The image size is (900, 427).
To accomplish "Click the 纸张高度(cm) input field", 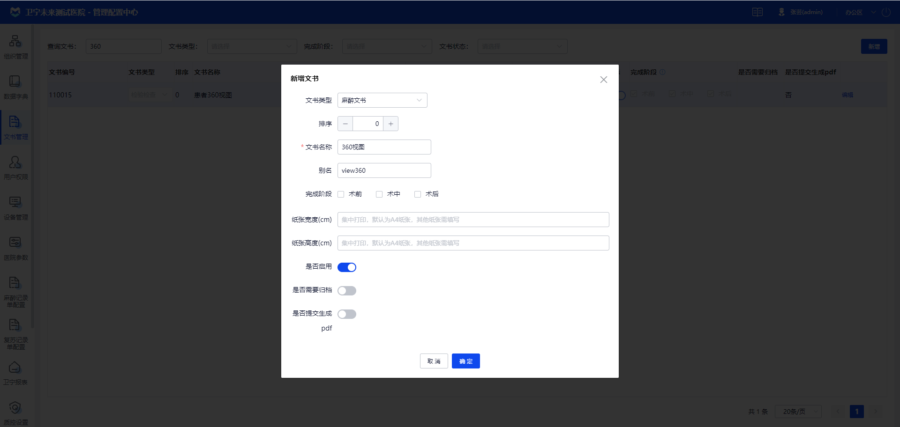I will (473, 243).
